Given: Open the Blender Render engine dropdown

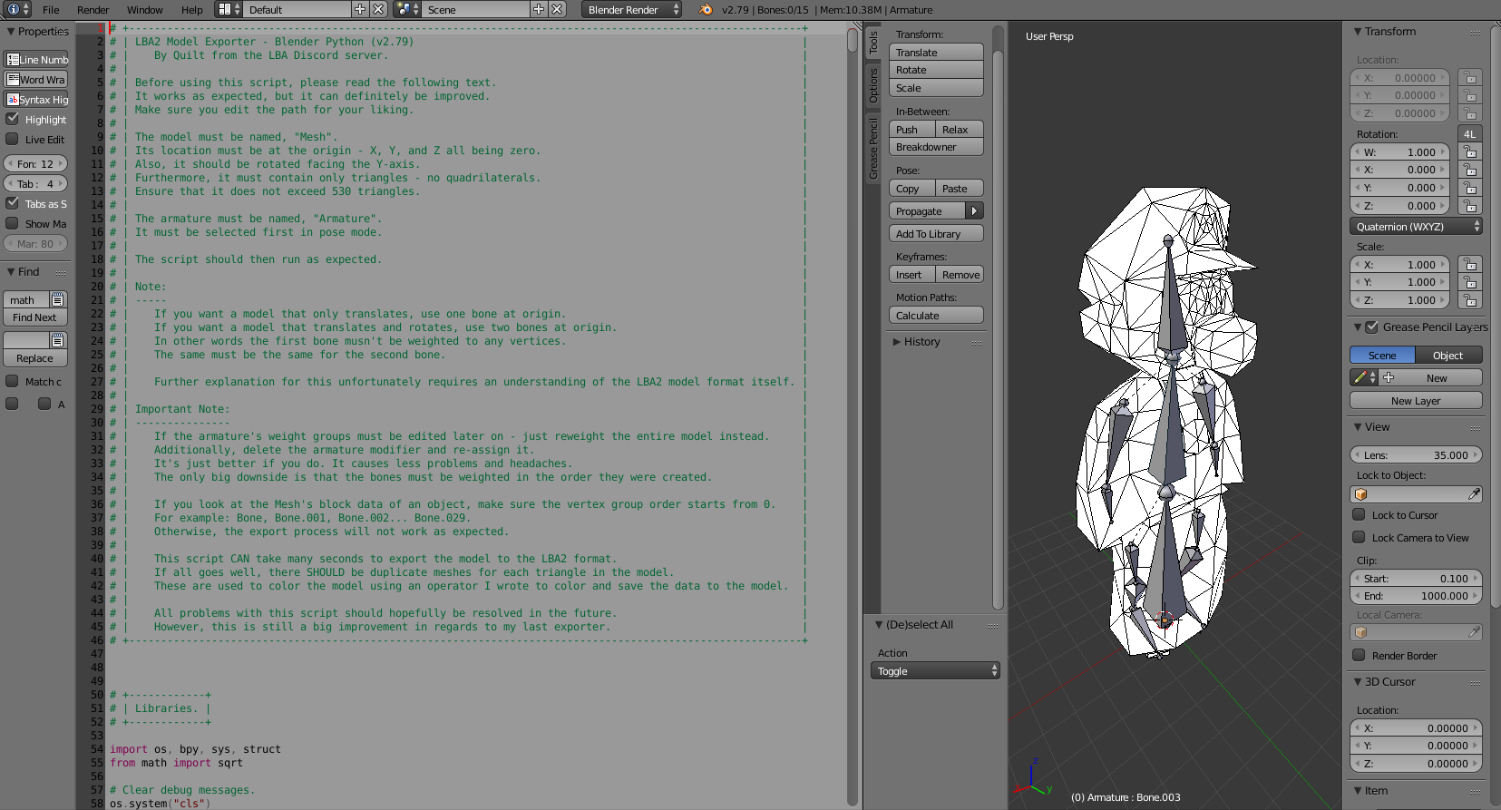Looking at the screenshot, I should pyautogui.click(x=631, y=9).
